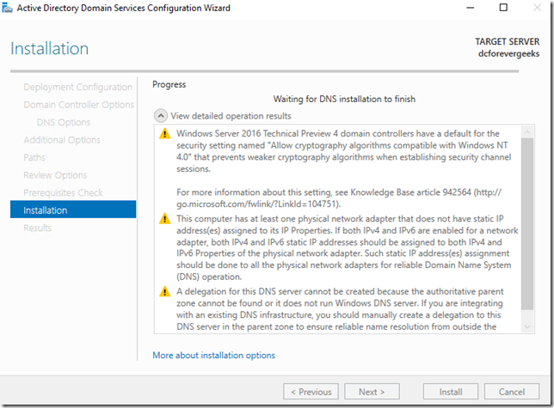Collapse the View detailed operation results section

tap(160, 116)
